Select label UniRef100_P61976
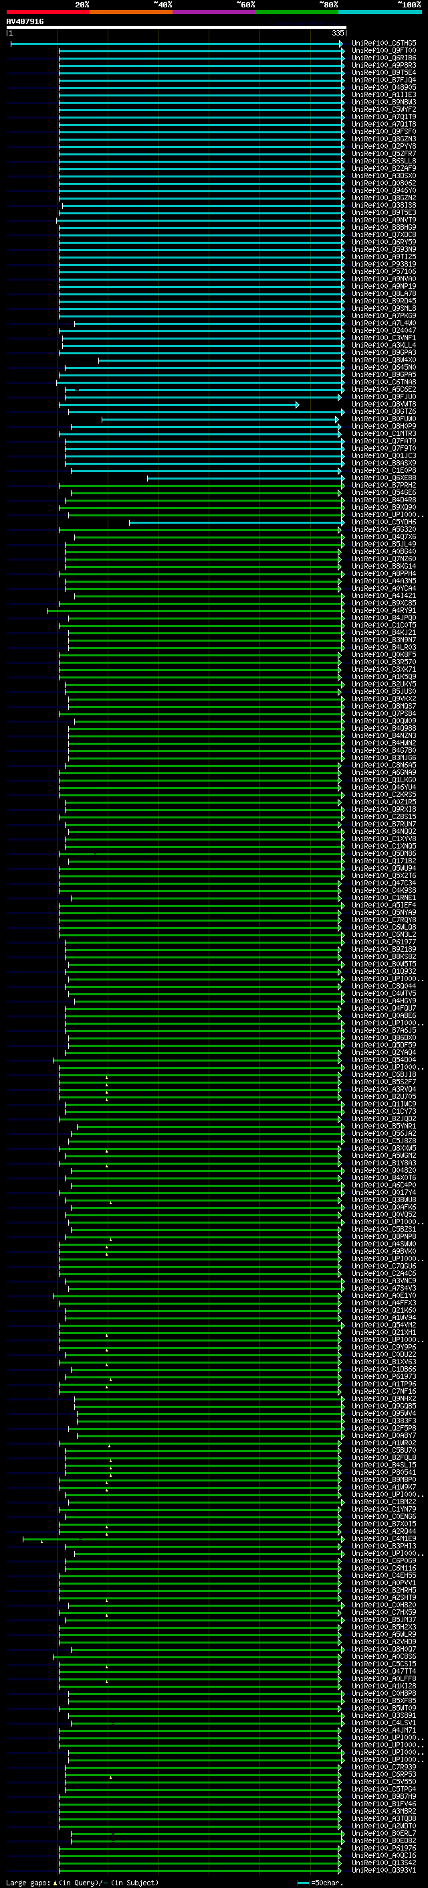Screen dimensions: 428x1888 384,1848
